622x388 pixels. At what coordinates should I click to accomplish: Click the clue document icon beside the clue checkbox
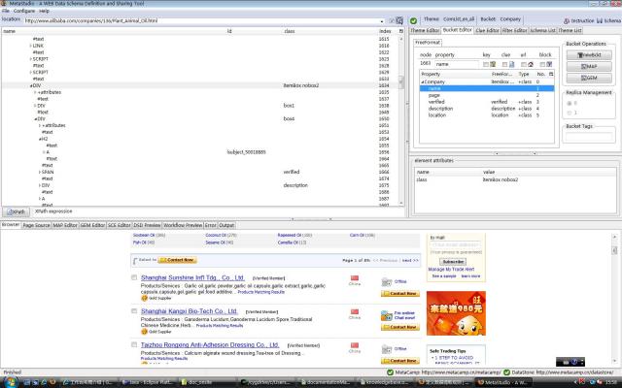[512, 64]
